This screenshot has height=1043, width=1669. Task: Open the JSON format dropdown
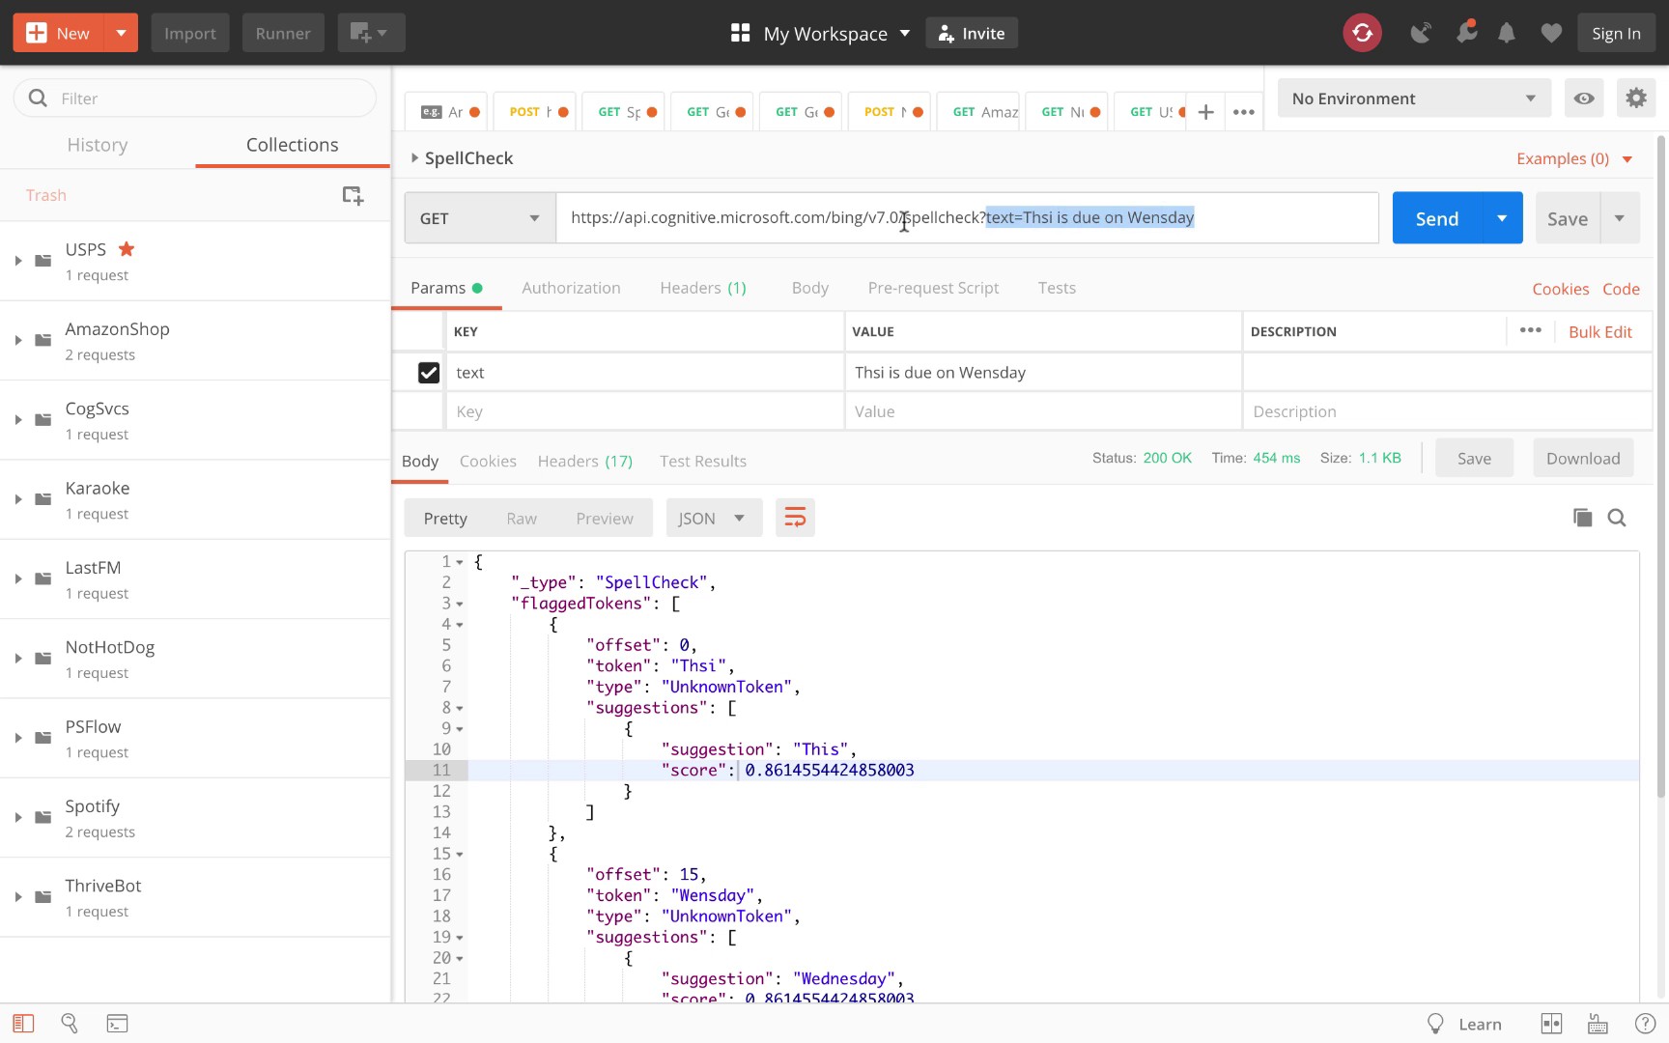(713, 519)
